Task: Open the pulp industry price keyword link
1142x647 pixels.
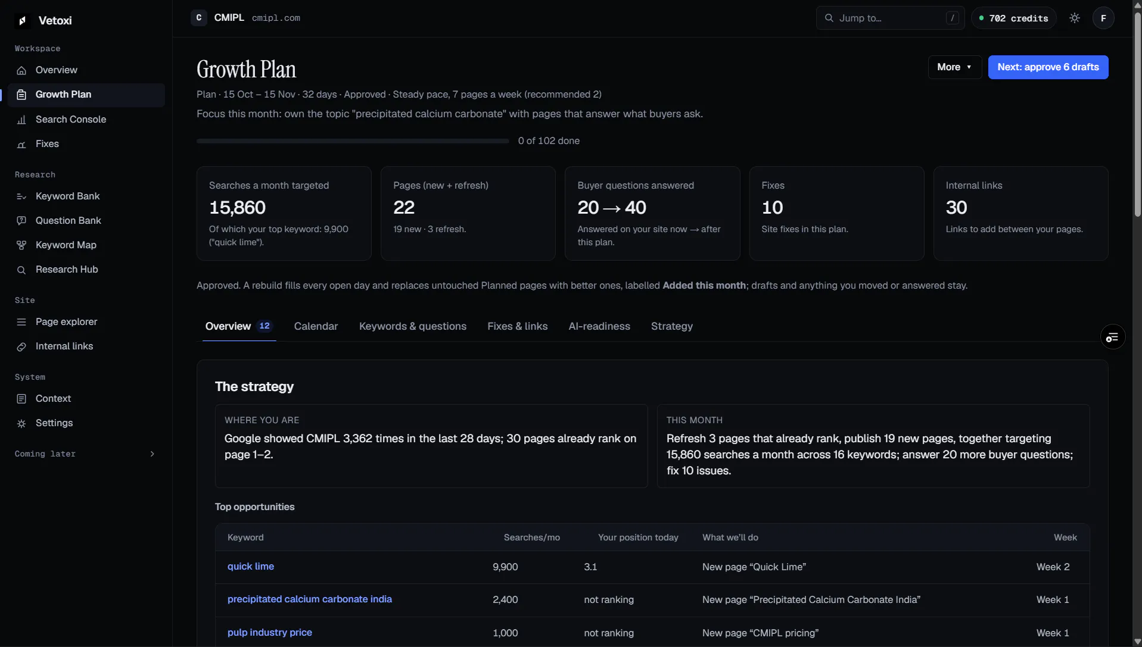Action: [x=269, y=632]
